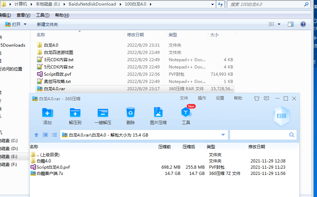The height and width of the screenshot is (197, 317).
Task: Click the Explorer search magnifier icon
Action: [x=306, y=4]
